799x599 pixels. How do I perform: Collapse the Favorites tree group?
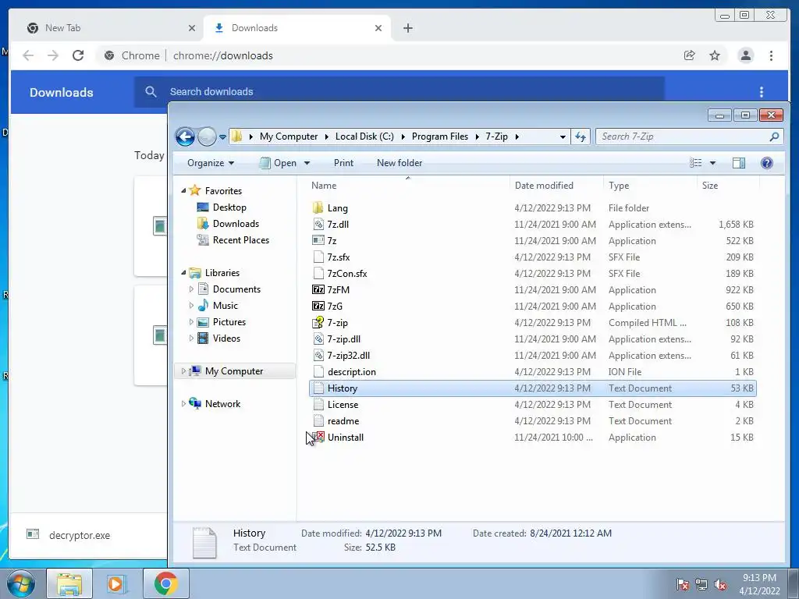point(183,190)
